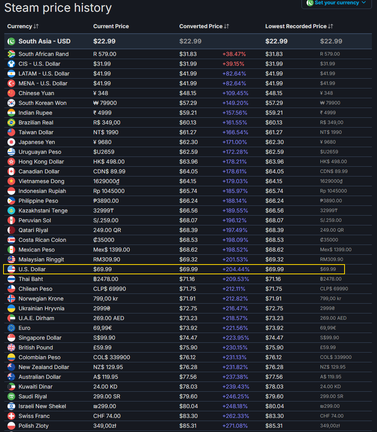Click the Taiwan Dollar flag icon

tap(11, 132)
